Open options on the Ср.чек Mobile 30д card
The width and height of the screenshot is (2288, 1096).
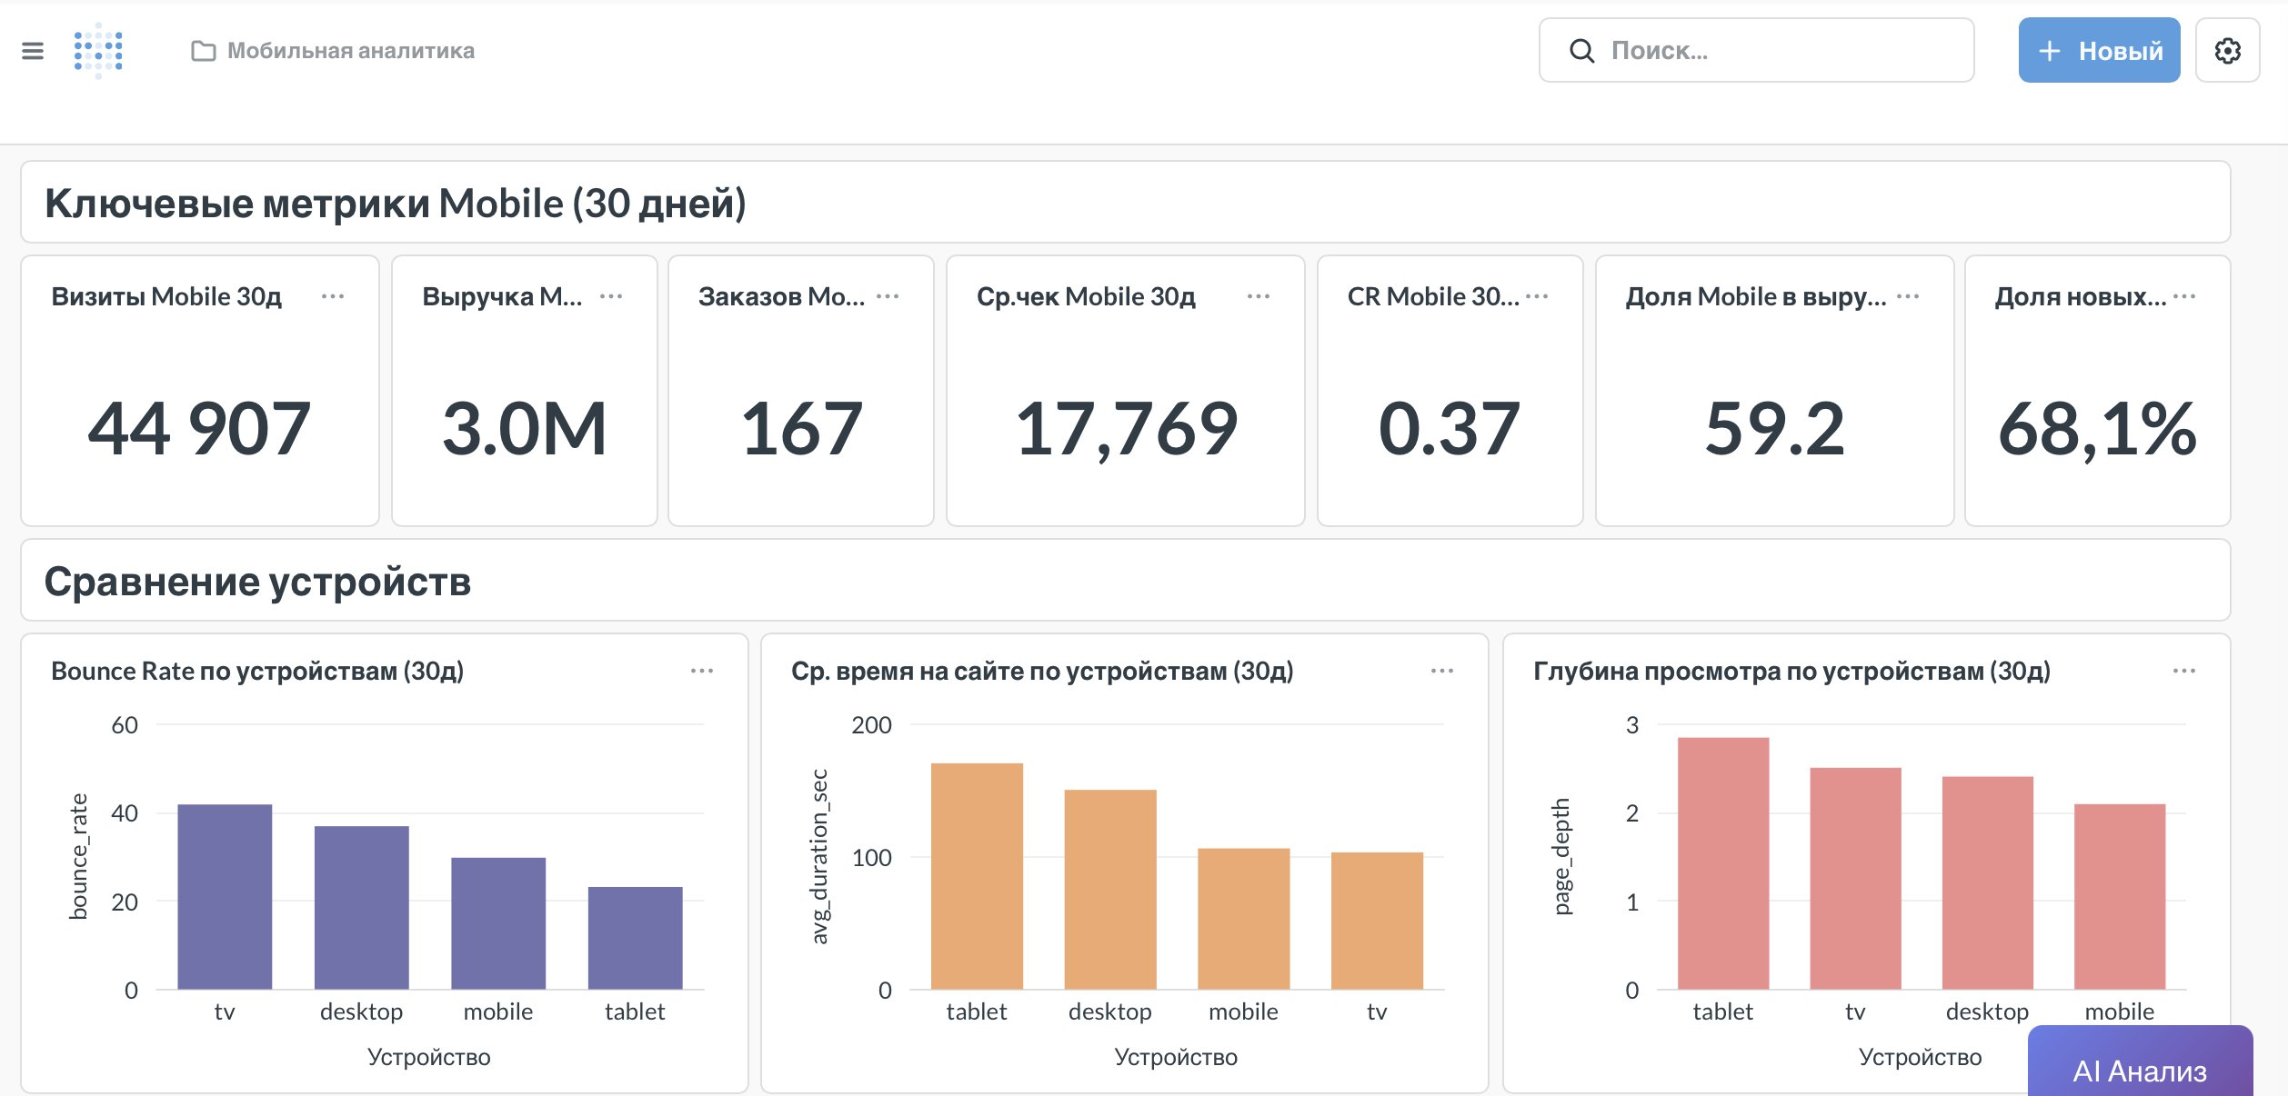(1259, 294)
